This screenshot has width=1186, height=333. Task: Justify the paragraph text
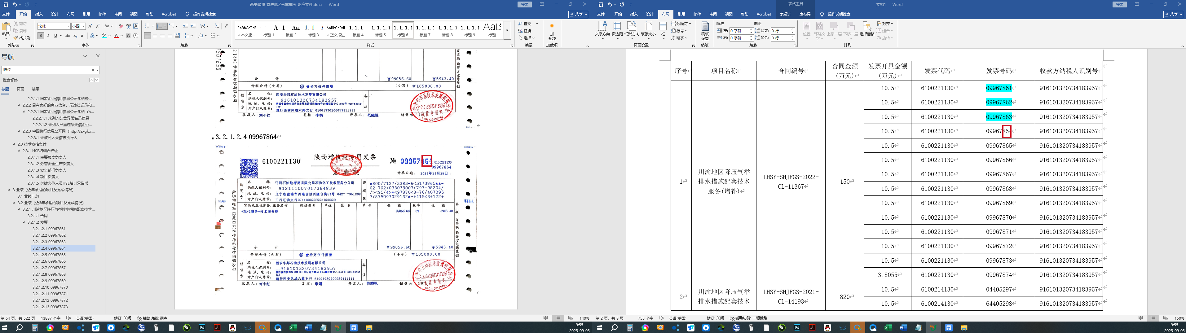coord(170,36)
